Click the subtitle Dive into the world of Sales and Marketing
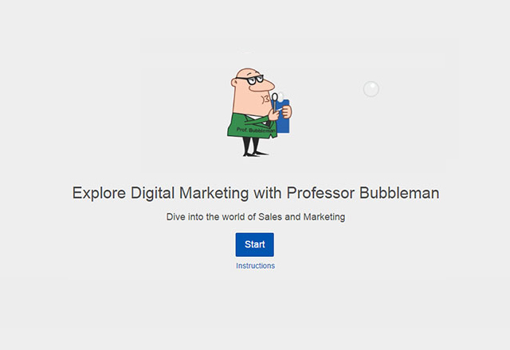The width and height of the screenshot is (510, 350). 256,217
